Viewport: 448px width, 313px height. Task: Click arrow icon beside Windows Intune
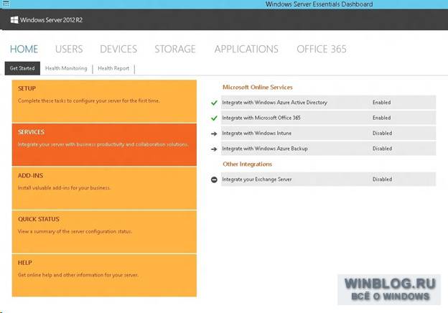[214, 134]
